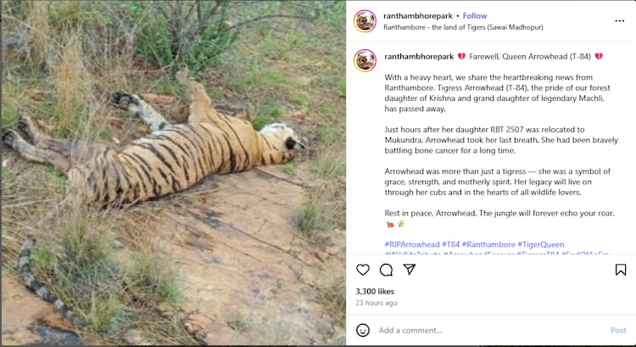Screen dimensions: 636x347
Task: Open the #RIPArrowhead hashtag
Action: pyautogui.click(x=412, y=244)
